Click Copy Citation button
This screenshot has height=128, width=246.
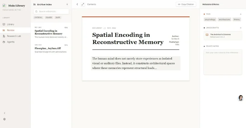click(186, 4)
